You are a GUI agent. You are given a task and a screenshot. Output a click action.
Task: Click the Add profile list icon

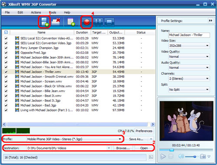pyautogui.click(x=71, y=22)
